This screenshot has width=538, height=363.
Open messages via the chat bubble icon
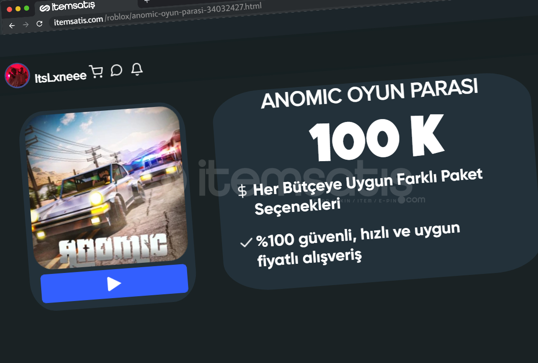116,70
